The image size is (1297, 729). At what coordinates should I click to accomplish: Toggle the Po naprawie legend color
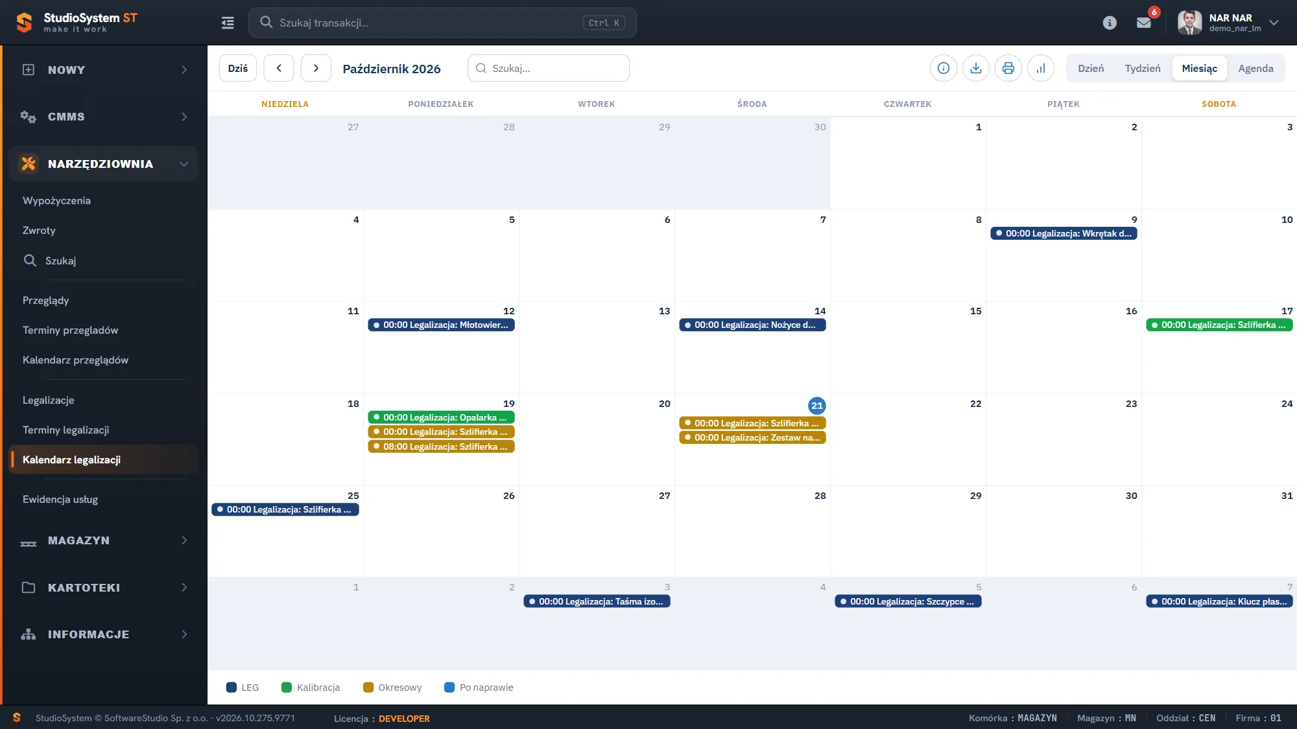tap(449, 688)
